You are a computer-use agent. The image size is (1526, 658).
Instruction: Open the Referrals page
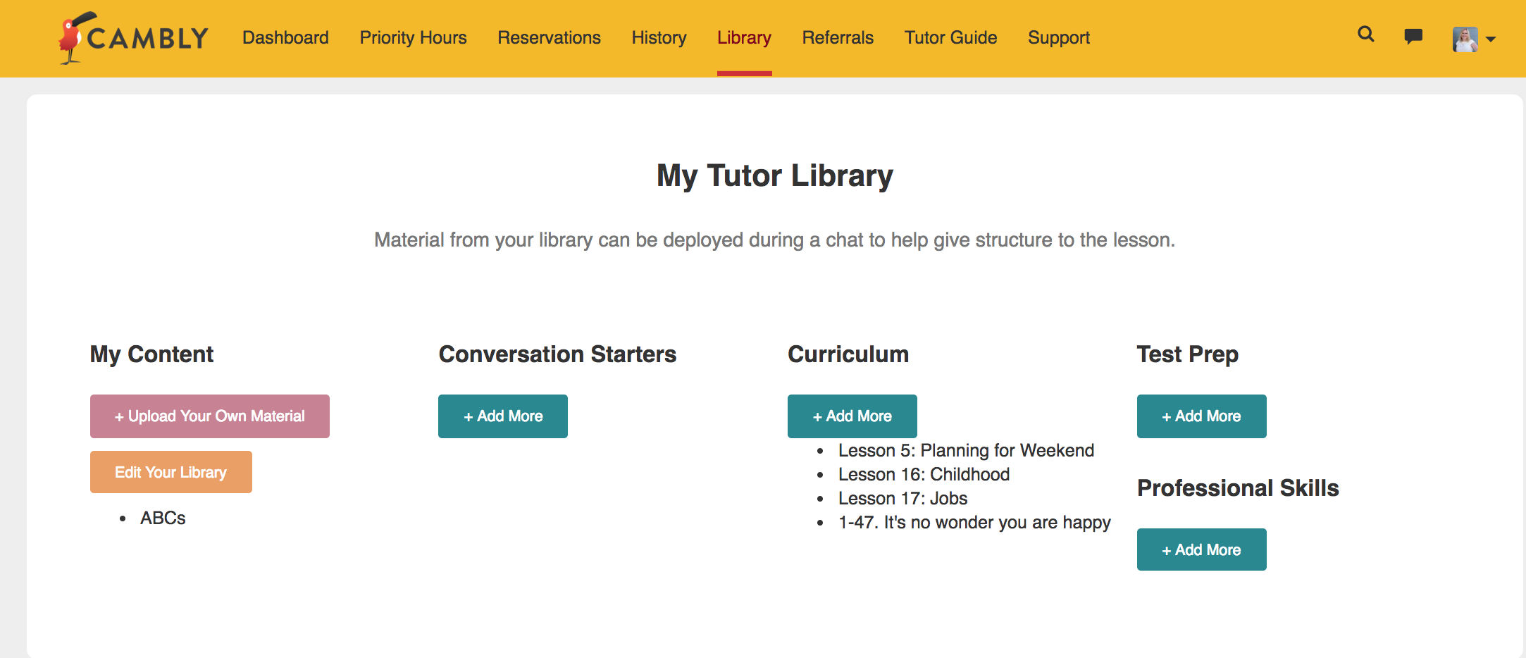tap(838, 37)
